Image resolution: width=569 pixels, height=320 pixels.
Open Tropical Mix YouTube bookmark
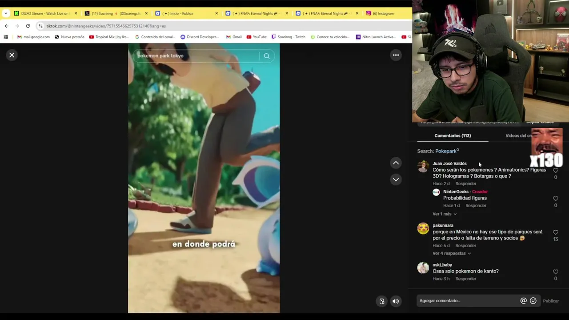coord(109,37)
